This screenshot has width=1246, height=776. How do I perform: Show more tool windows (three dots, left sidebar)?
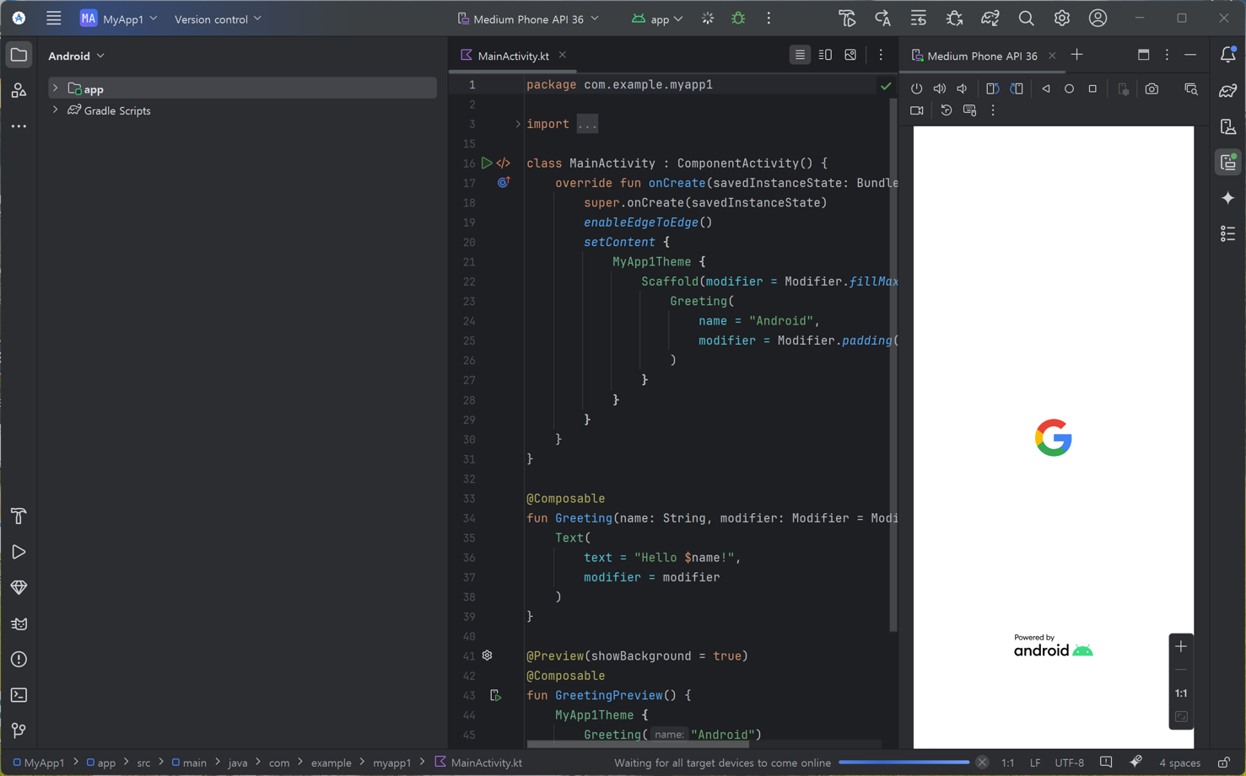click(19, 126)
